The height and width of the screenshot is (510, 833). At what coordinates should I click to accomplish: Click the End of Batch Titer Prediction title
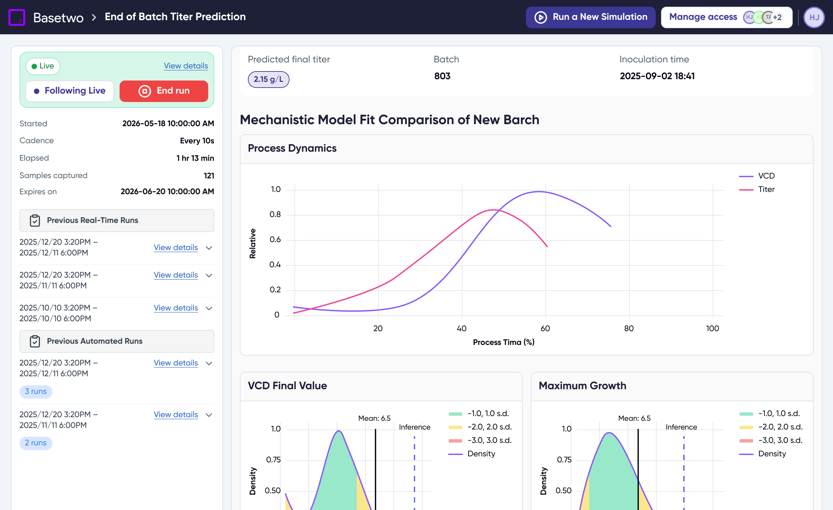click(175, 16)
